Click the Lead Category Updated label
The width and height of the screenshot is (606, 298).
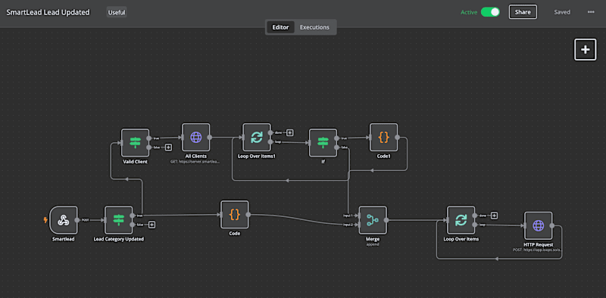119,239
